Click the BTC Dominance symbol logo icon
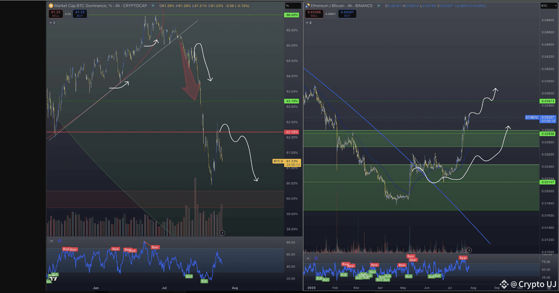Image resolution: width=559 pixels, height=293 pixels. (x=51, y=6)
